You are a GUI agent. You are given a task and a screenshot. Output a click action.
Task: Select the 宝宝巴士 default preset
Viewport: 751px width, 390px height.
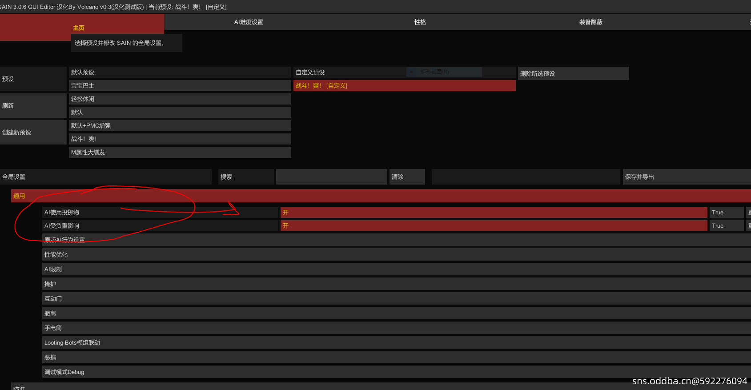point(180,86)
